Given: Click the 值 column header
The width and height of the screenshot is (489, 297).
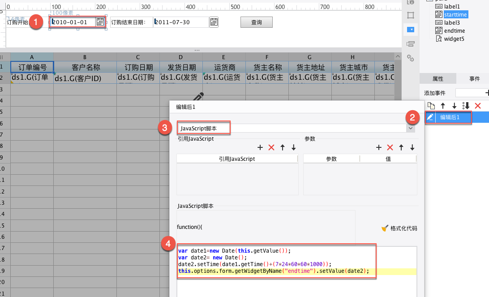Looking at the screenshot, I should [388, 159].
